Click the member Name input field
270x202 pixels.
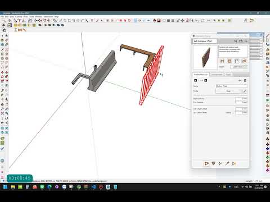click(x=231, y=86)
